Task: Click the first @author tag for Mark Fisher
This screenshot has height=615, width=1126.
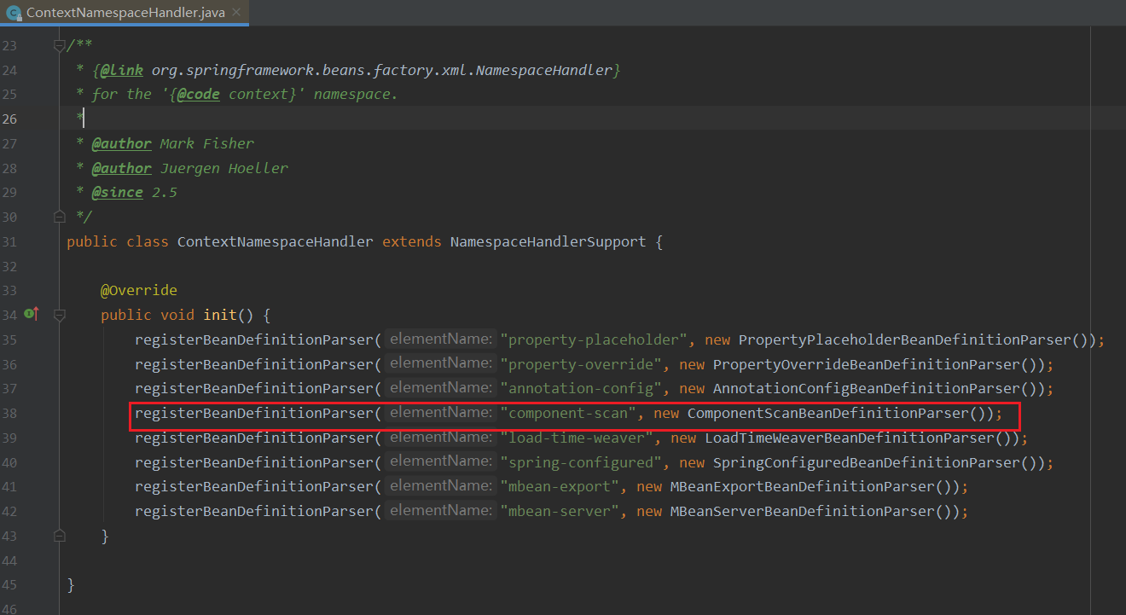Action: [x=121, y=143]
